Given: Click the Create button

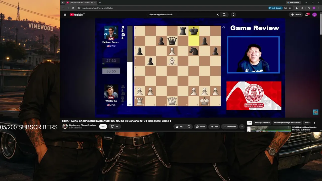Looking at the screenshot, I should point(296,15).
